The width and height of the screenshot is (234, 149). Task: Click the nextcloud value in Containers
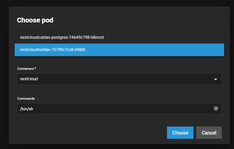click(x=29, y=79)
